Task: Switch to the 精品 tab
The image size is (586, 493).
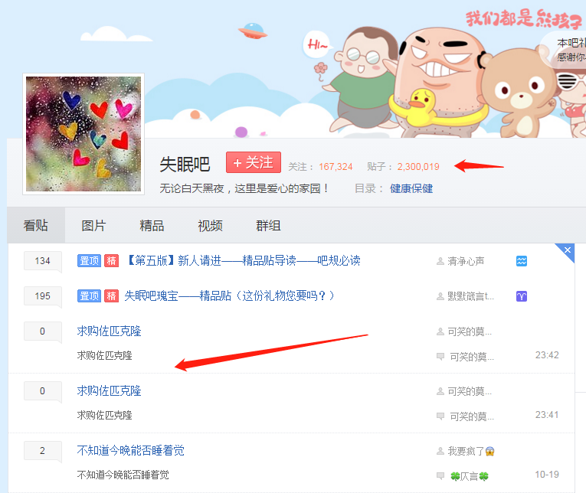Action: pos(152,226)
